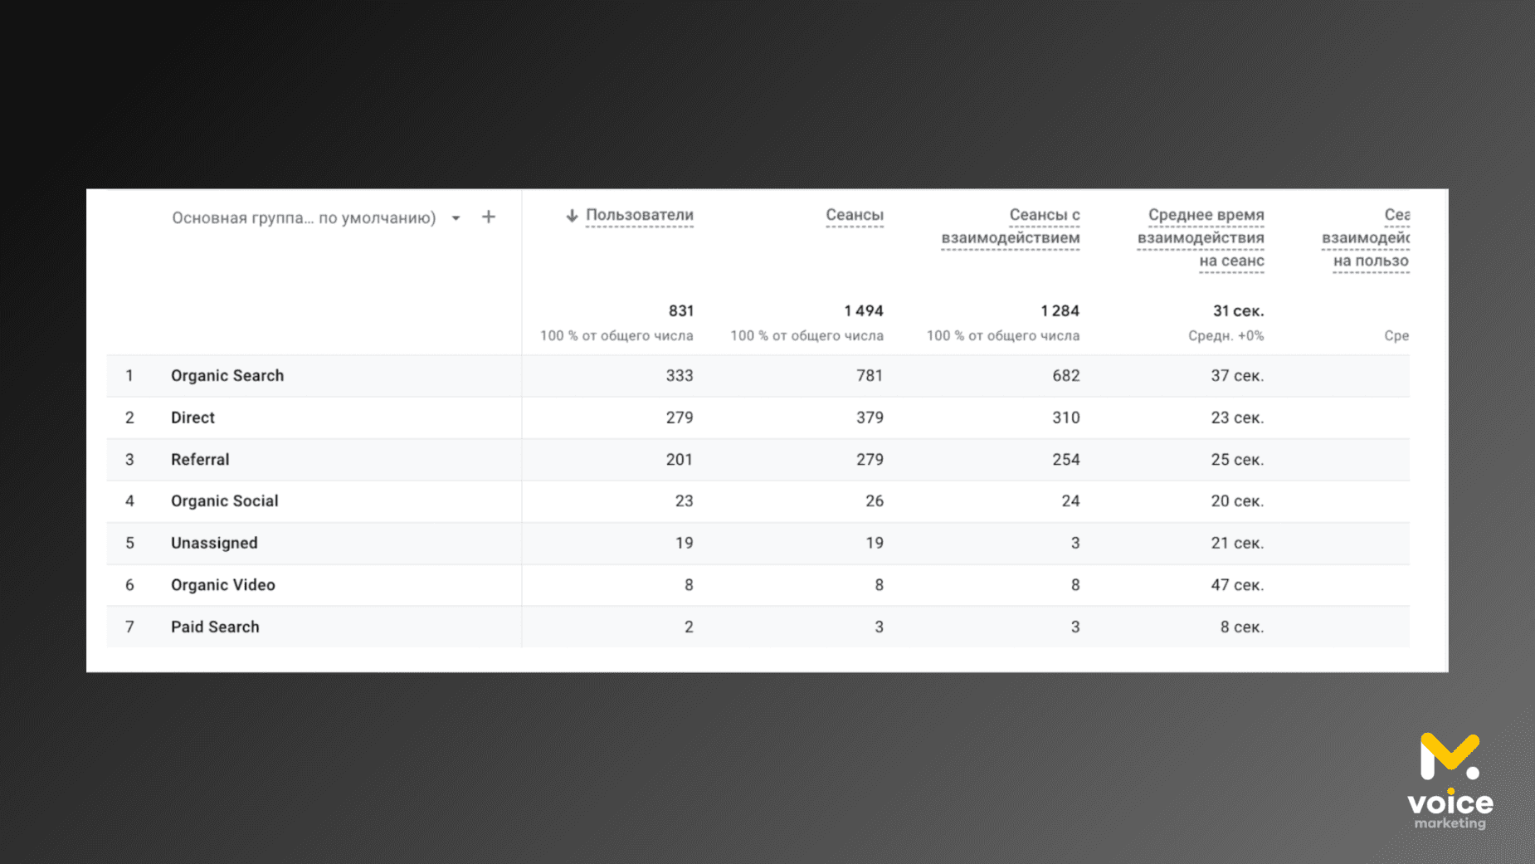1535x864 pixels.
Task: Click the Voice Marketing logo
Action: [x=1450, y=781]
